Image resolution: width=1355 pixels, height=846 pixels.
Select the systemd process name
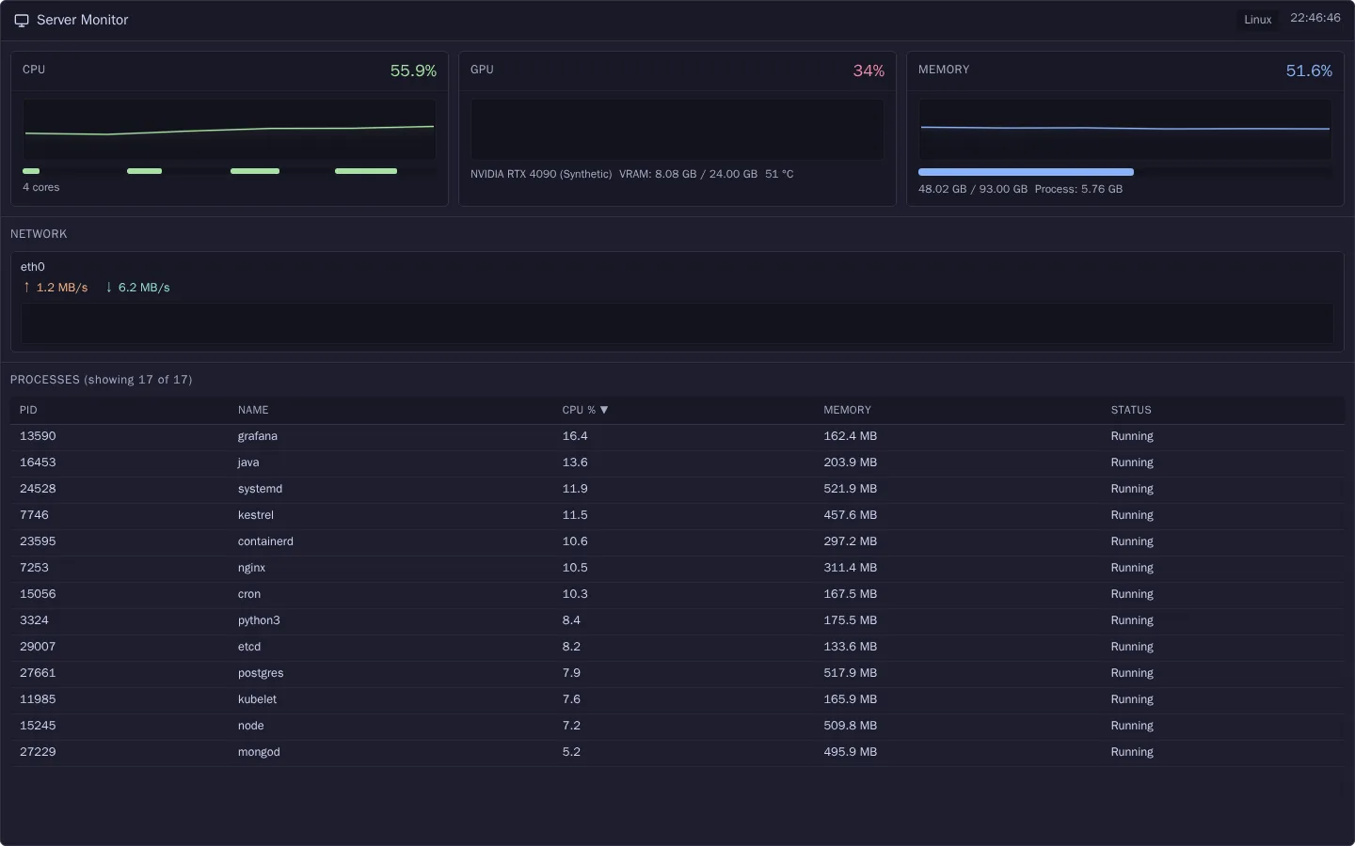[x=260, y=489]
